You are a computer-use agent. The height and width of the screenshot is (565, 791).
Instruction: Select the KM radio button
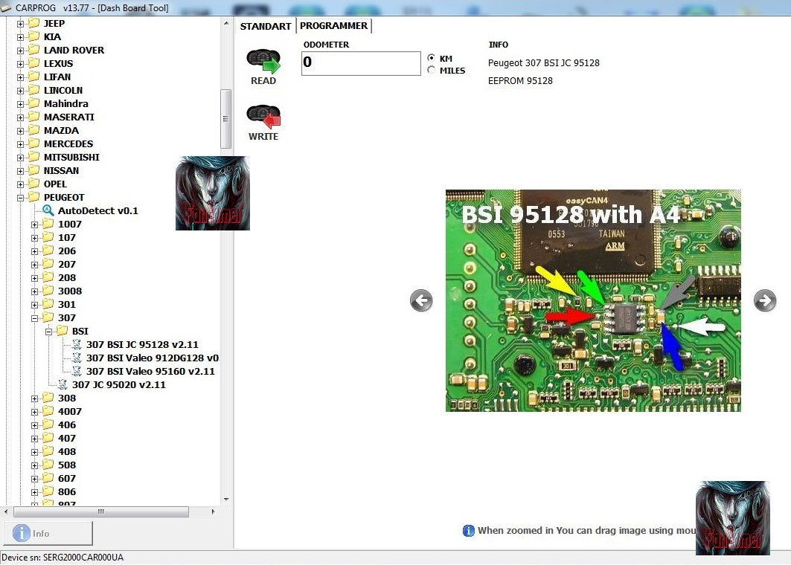pyautogui.click(x=432, y=58)
